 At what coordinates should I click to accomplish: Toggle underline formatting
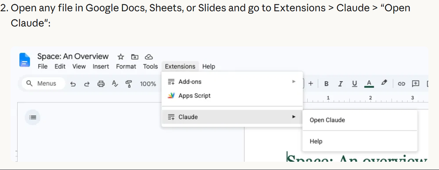[355, 84]
